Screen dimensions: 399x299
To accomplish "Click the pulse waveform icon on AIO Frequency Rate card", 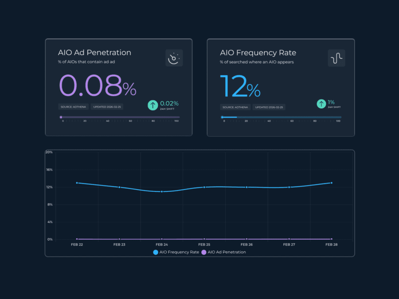I will click(x=336, y=58).
